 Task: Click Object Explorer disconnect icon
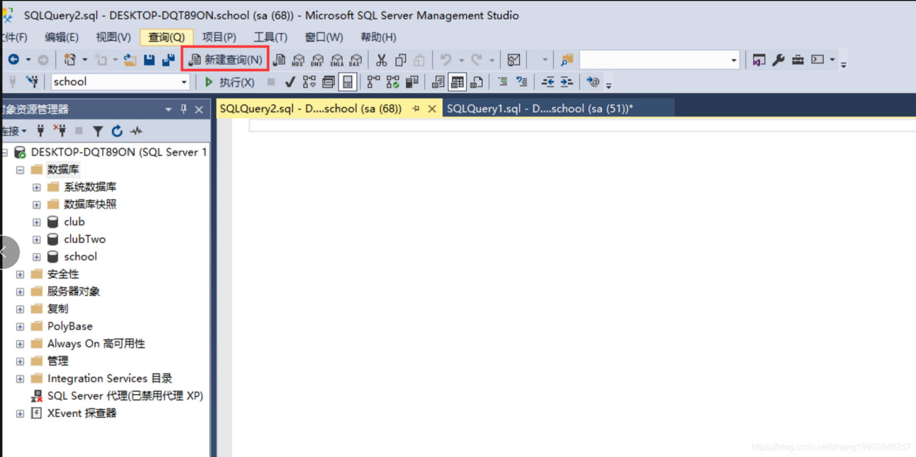click(60, 131)
